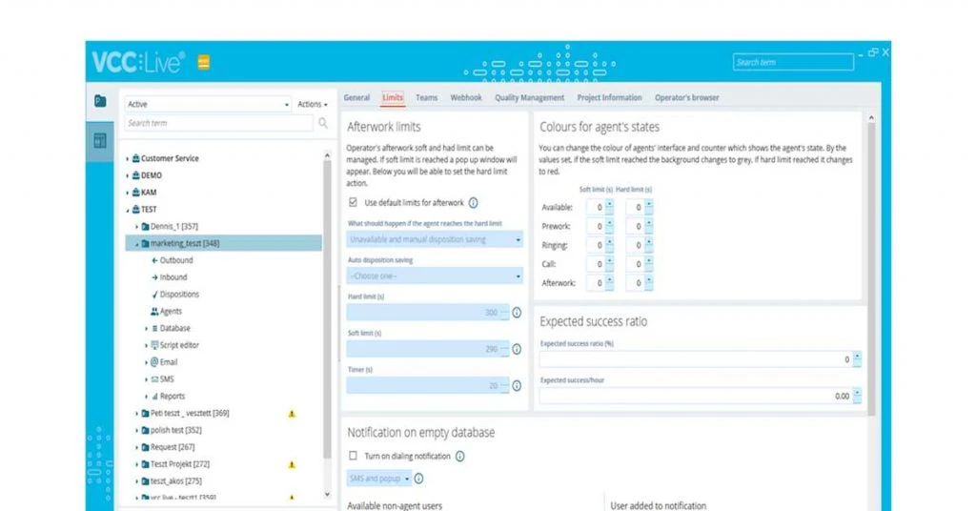Open the Auto disposition saving dropdown
This screenshot has width=976, height=511.
pos(435,276)
